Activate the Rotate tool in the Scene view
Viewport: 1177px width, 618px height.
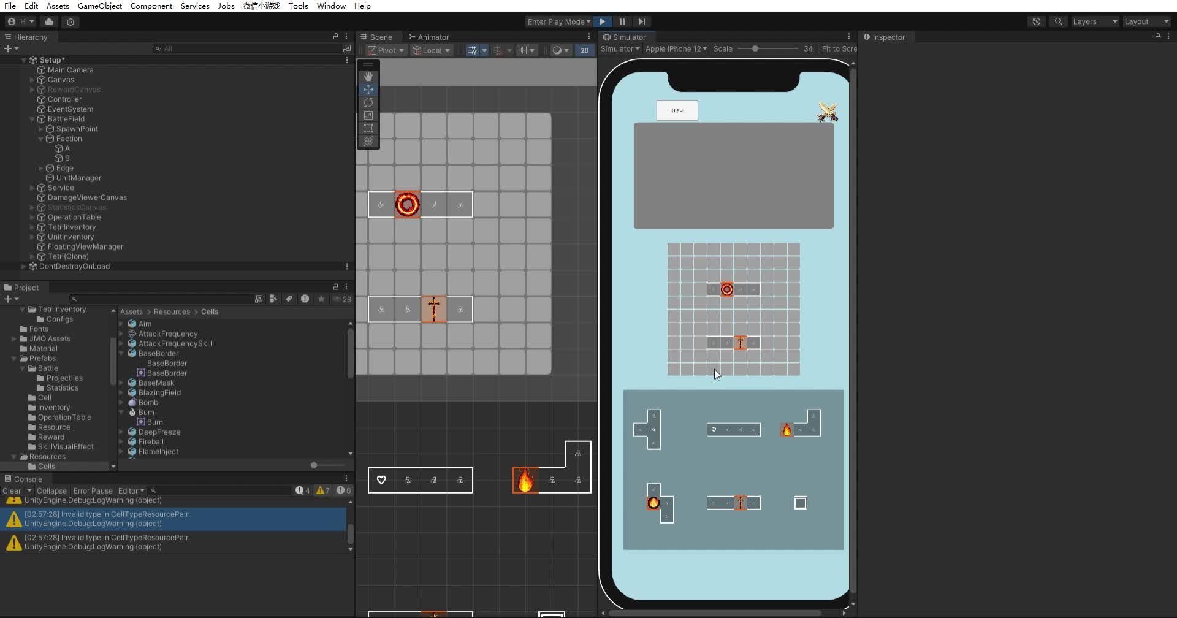368,102
